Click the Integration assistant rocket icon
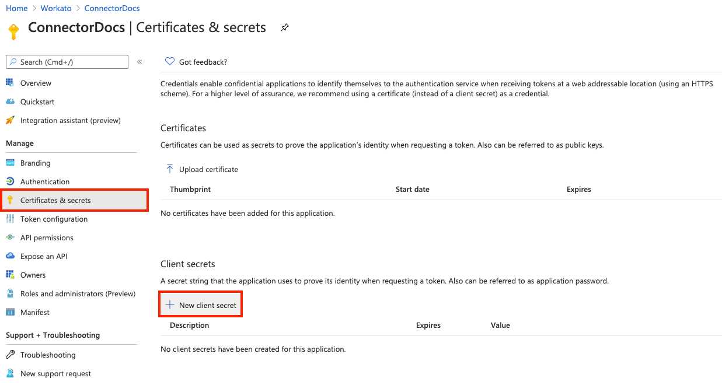The image size is (722, 385). coord(10,120)
